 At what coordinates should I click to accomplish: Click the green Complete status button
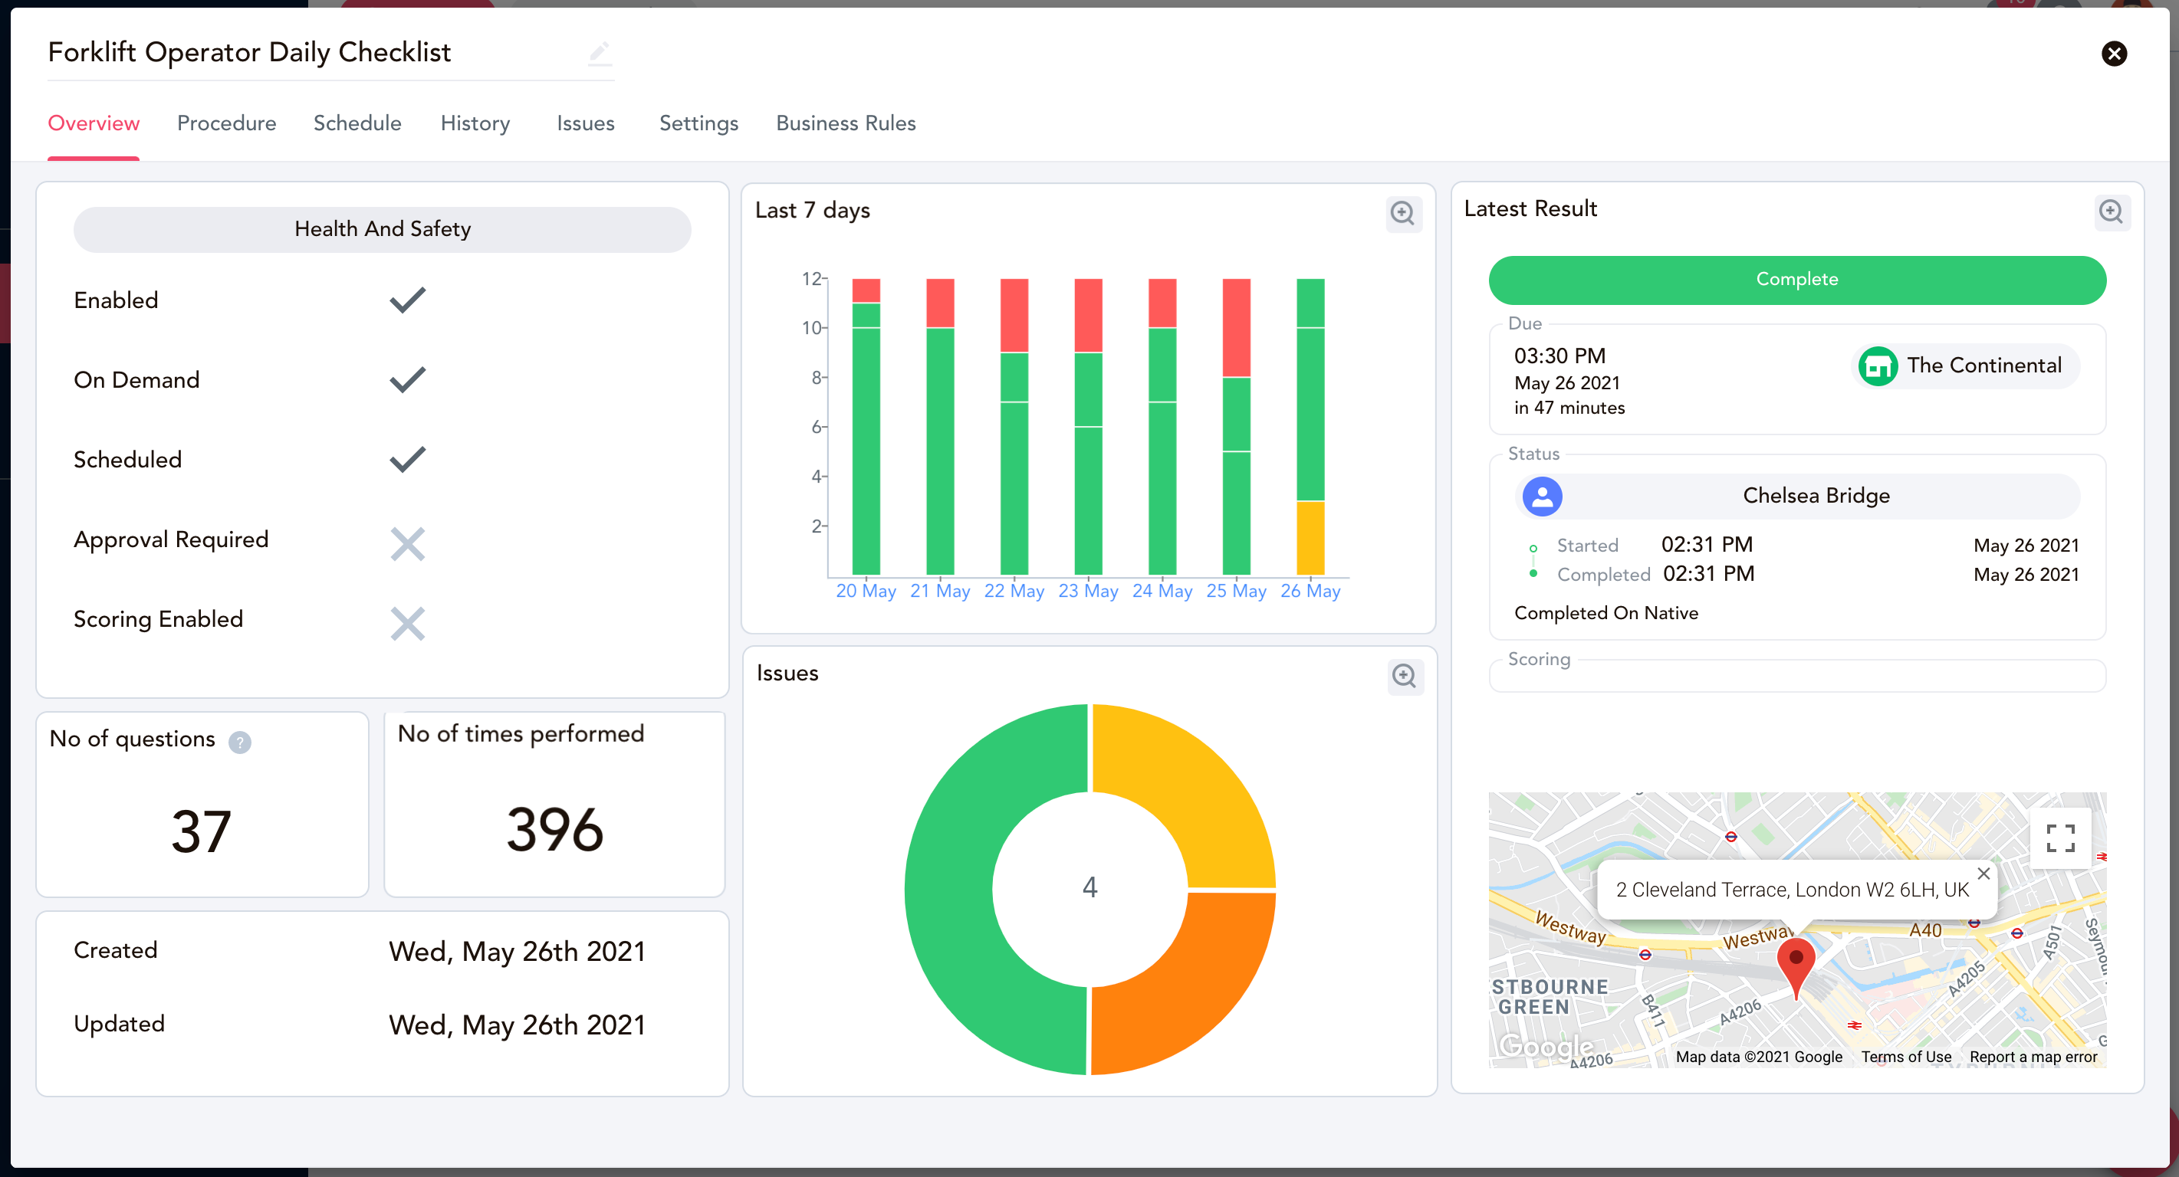tap(1796, 280)
